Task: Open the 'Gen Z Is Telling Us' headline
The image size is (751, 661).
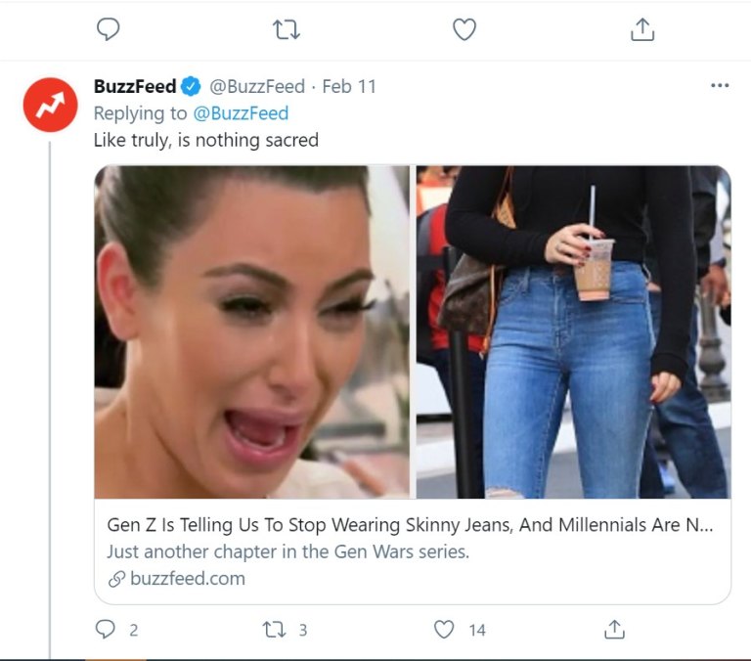Action: pyautogui.click(x=410, y=525)
